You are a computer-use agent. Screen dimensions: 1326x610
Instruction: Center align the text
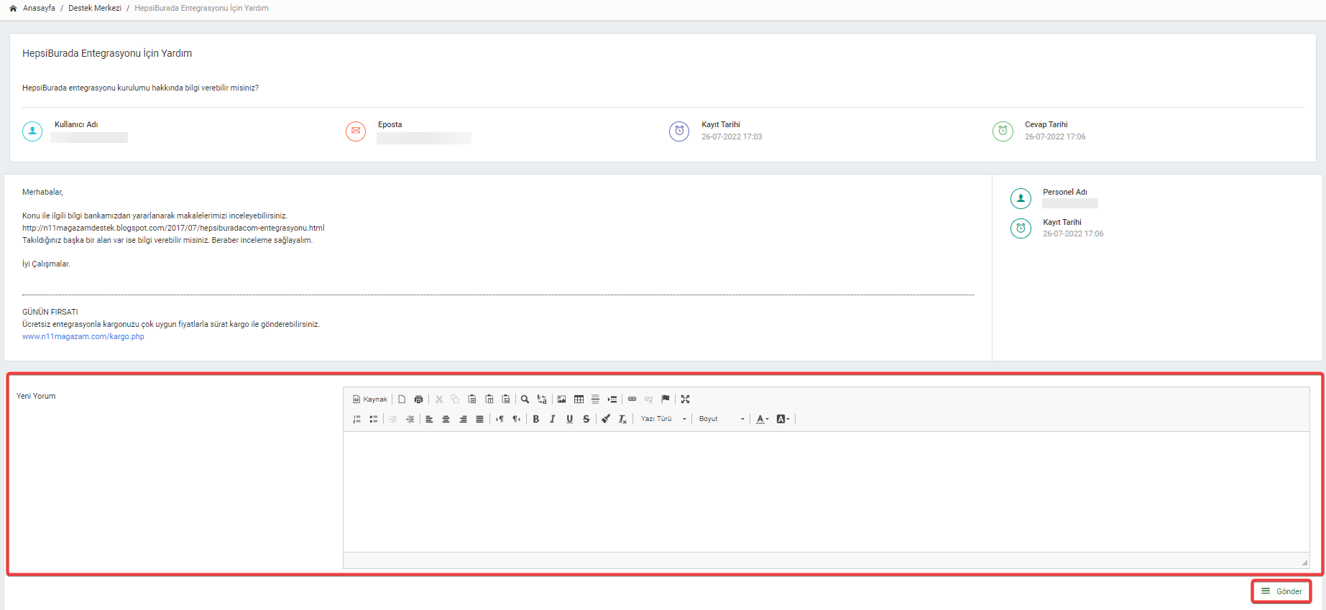tap(446, 419)
